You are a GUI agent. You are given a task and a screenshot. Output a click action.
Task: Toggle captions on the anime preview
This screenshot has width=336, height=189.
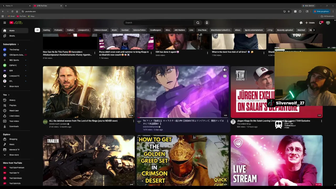[225, 76]
